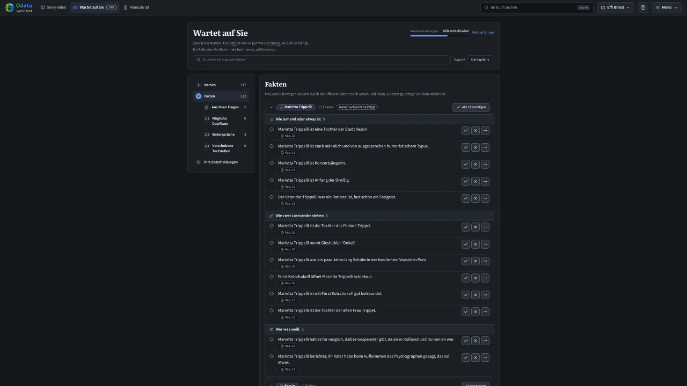Select the 'Wartet auf Sie' tab

coord(94,8)
